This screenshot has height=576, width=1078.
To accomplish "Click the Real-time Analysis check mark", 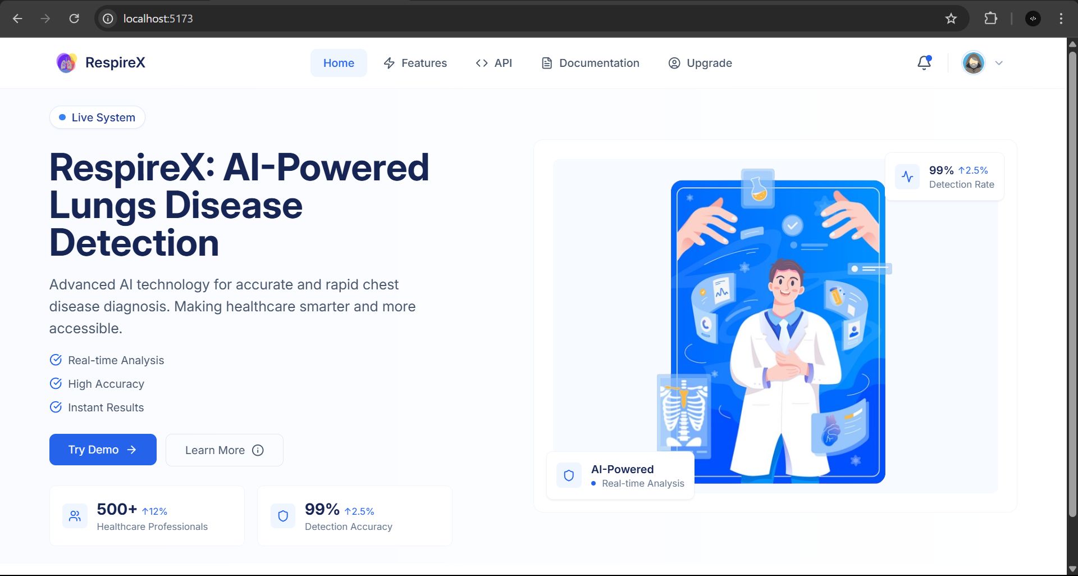I will click(x=56, y=360).
